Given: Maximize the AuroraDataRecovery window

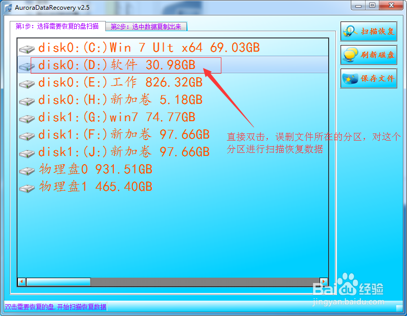Looking at the screenshot, I should tap(372, 6).
